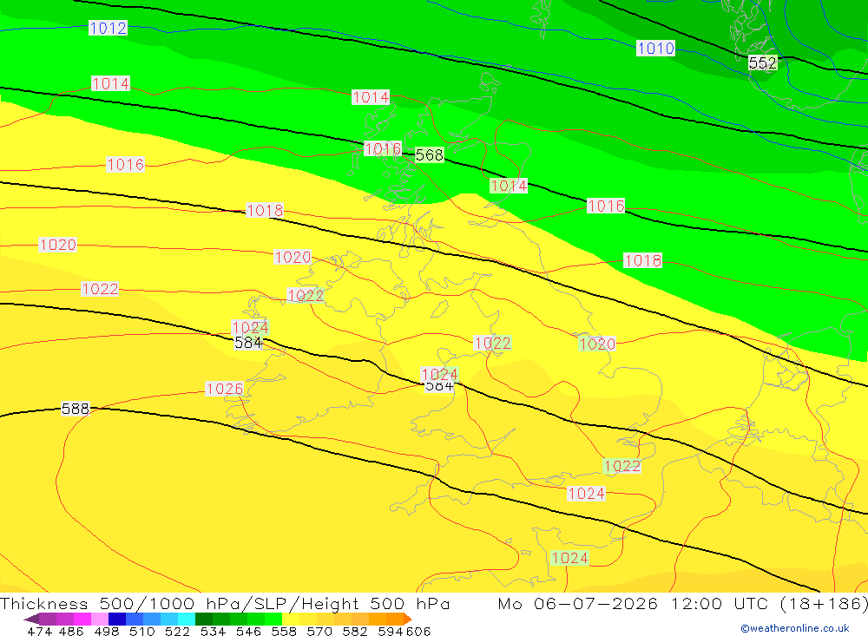Click the 552 height contour label
The image size is (868, 636).
tap(763, 63)
